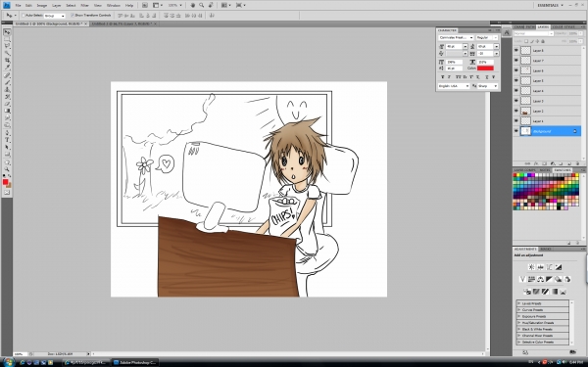Image resolution: width=588 pixels, height=367 pixels.
Task: Open the English: USA language dropdown
Action: click(x=454, y=86)
